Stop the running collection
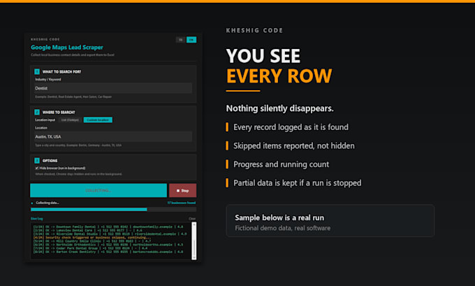This screenshot has height=286, width=475. tap(183, 190)
